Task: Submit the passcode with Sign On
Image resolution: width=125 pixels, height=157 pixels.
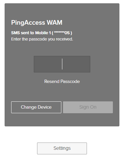Action: (x=88, y=107)
